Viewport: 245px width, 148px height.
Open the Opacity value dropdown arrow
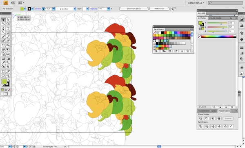click(x=109, y=9)
